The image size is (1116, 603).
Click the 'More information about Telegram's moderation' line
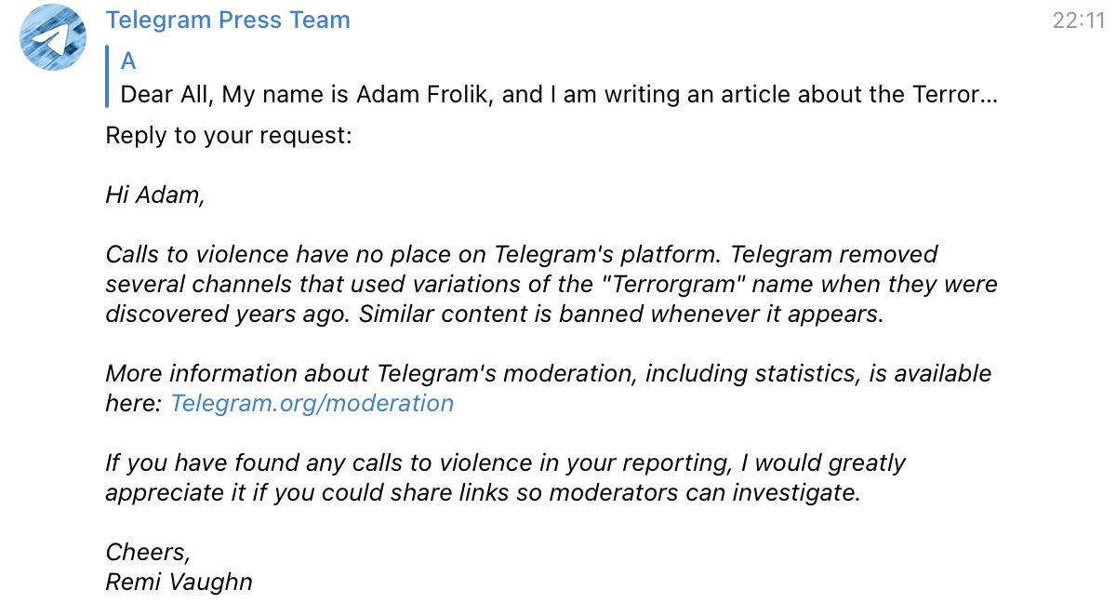pos(549,373)
